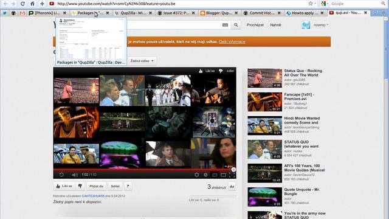Click the back navigation arrow
This screenshot has width=389, height=219.
(5, 4)
